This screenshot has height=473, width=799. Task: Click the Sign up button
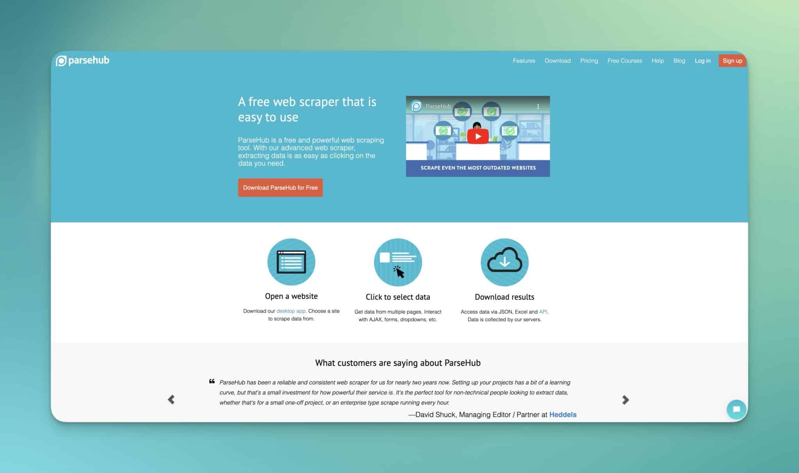point(731,61)
